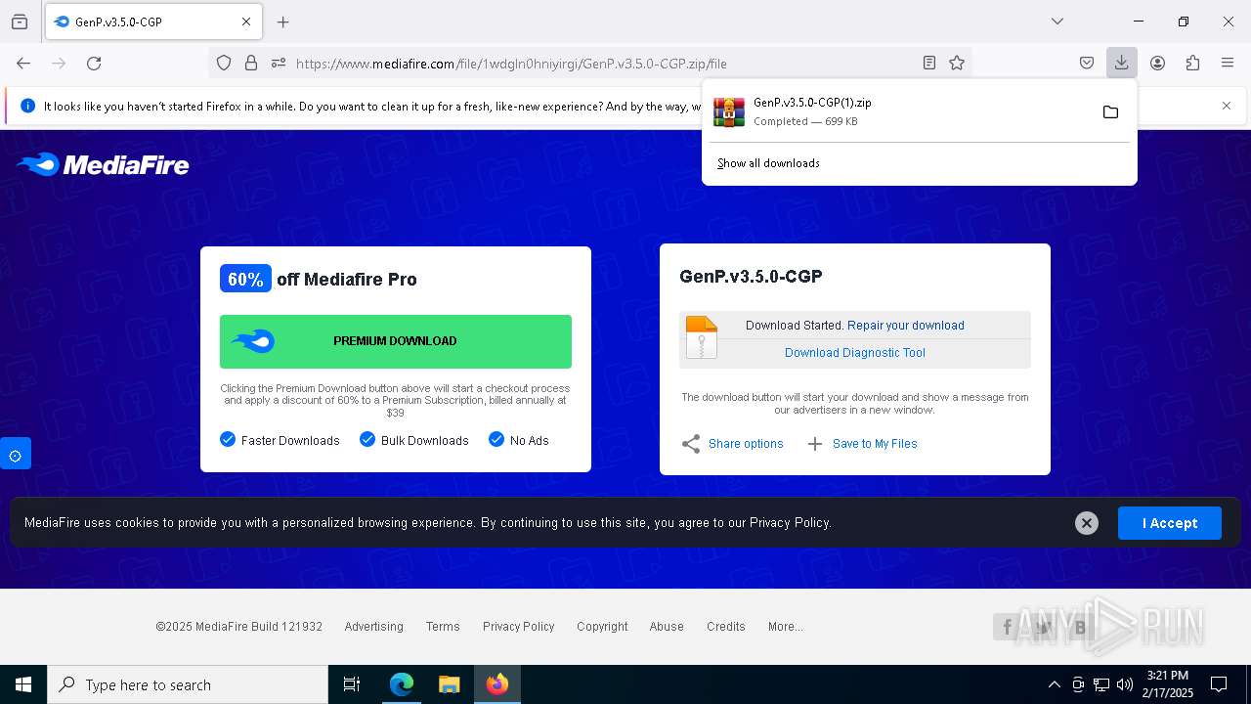This screenshot has width=1251, height=704.
Task: Click Save to My Files
Action: tap(863, 444)
